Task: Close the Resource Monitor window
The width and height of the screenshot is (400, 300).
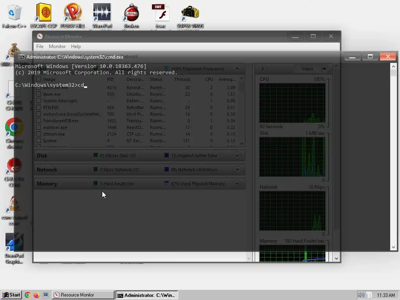Action: [x=331, y=36]
